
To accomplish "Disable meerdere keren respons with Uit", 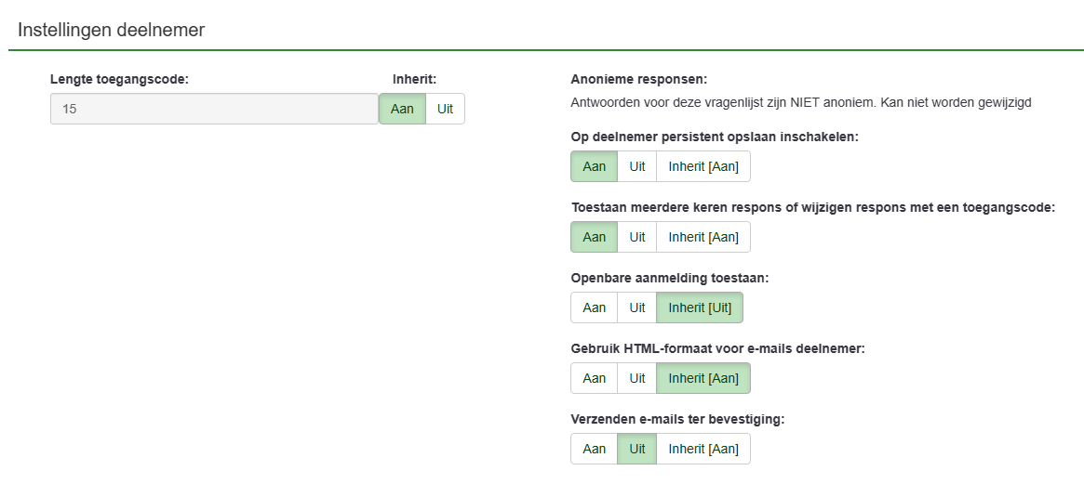I will point(636,237).
